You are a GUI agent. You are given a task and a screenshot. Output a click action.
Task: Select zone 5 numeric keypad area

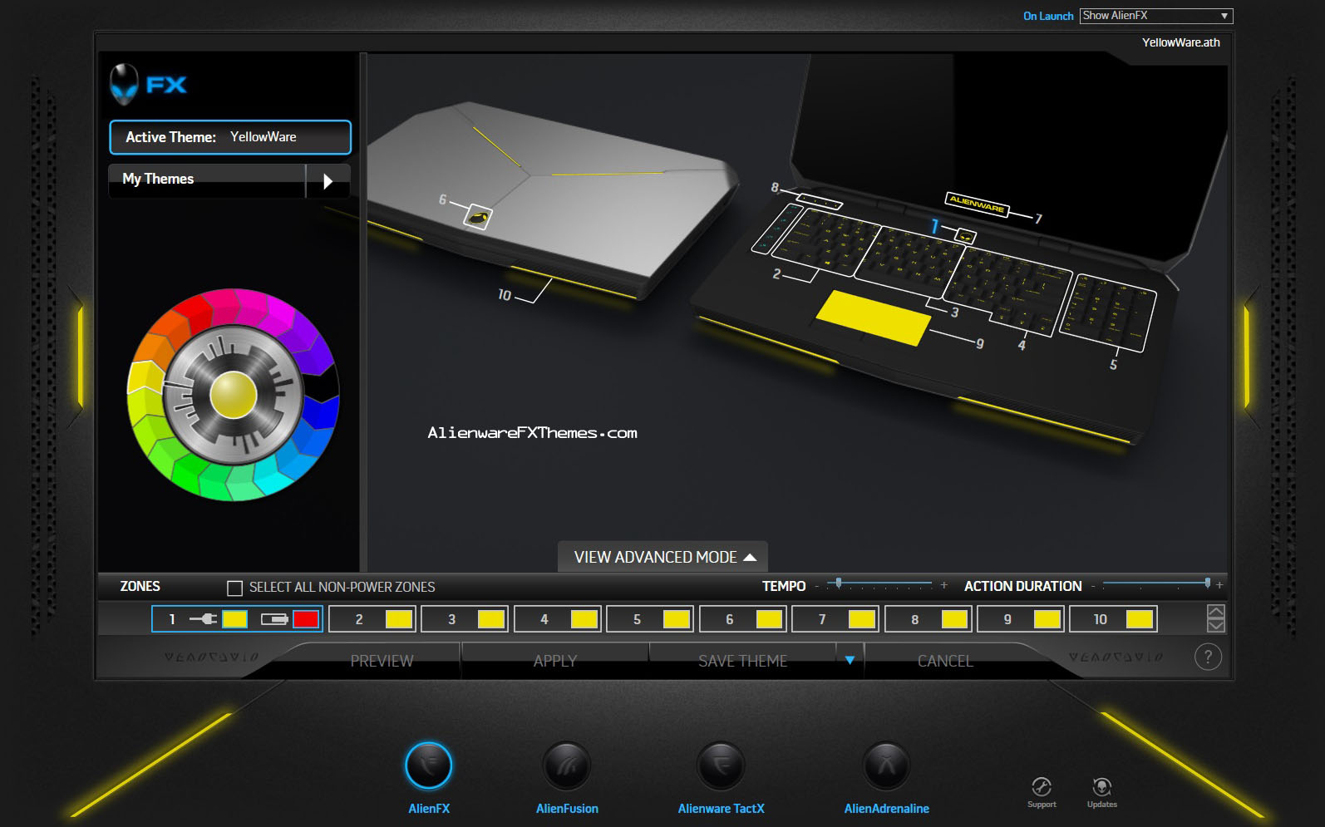click(1108, 312)
